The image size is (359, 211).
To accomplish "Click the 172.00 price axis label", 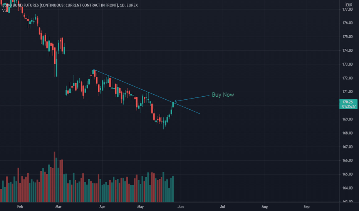I will (347, 78).
